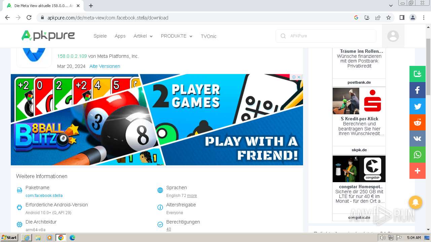Go back with browser back arrow
Image resolution: width=431 pixels, height=242 pixels.
tap(7, 17)
